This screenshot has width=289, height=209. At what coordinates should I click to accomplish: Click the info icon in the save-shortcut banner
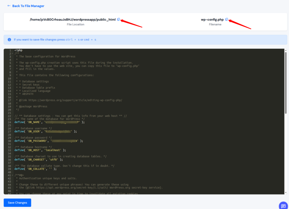coord(9,39)
